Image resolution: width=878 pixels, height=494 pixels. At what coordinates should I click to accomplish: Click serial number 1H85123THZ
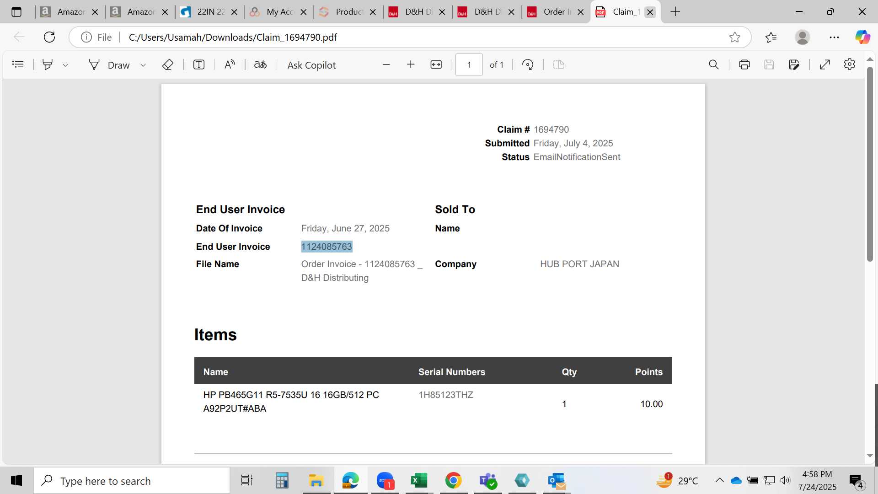pos(446,395)
